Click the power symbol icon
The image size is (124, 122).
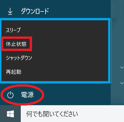pos(10,95)
